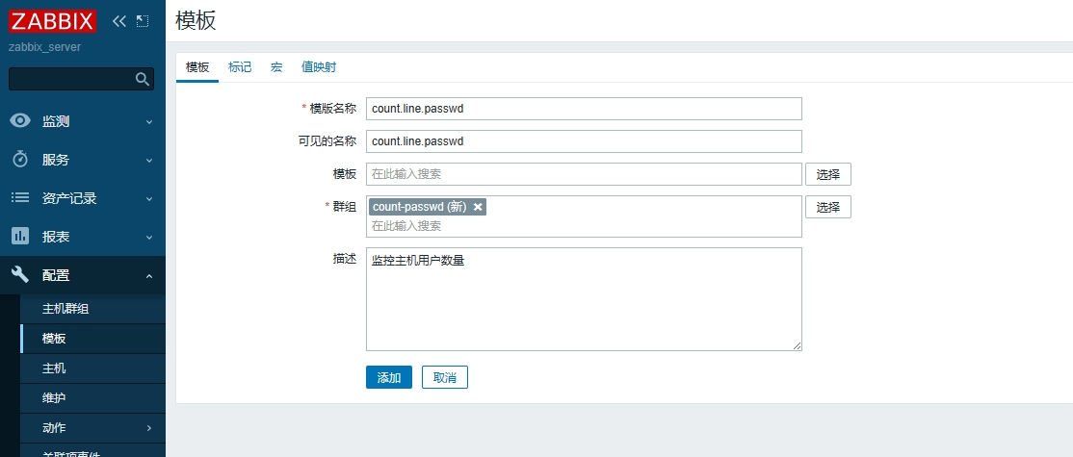Click the Zabbix logo
The height and width of the screenshot is (457, 1073).
point(53,20)
